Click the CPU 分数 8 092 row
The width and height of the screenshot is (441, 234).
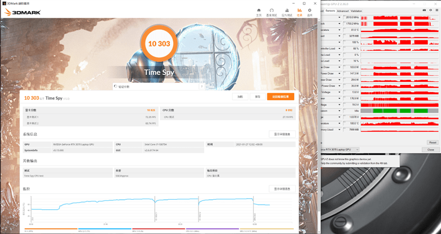(x=228, y=110)
